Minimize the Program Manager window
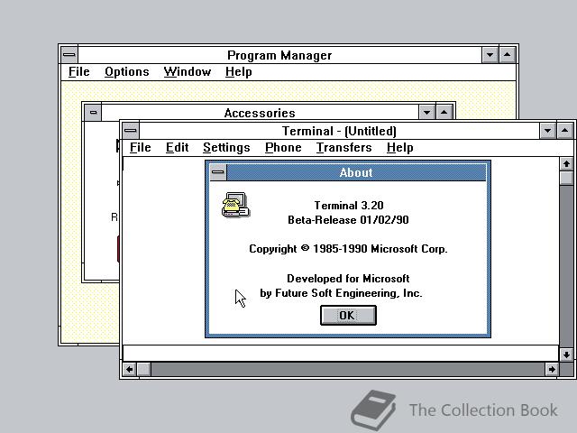 pos(490,55)
